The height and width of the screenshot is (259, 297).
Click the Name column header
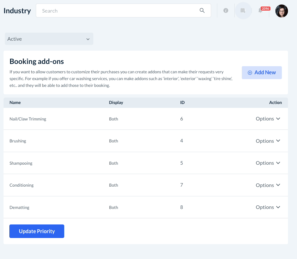coord(15,102)
